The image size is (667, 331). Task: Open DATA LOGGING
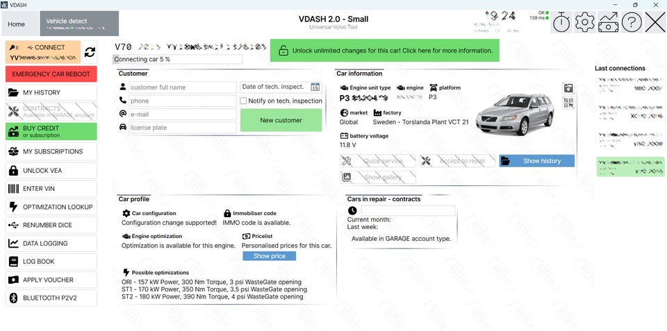pos(51,244)
